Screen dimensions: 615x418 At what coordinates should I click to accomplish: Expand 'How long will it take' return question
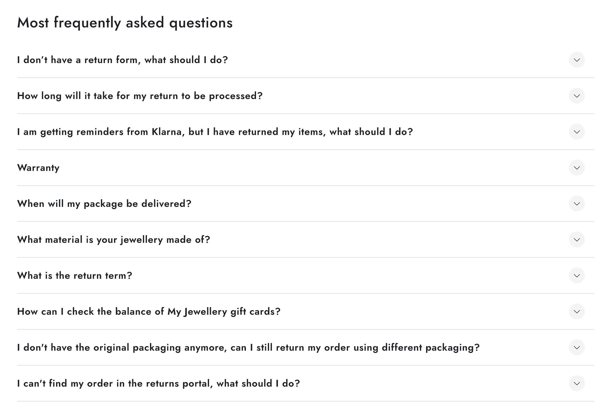click(140, 96)
